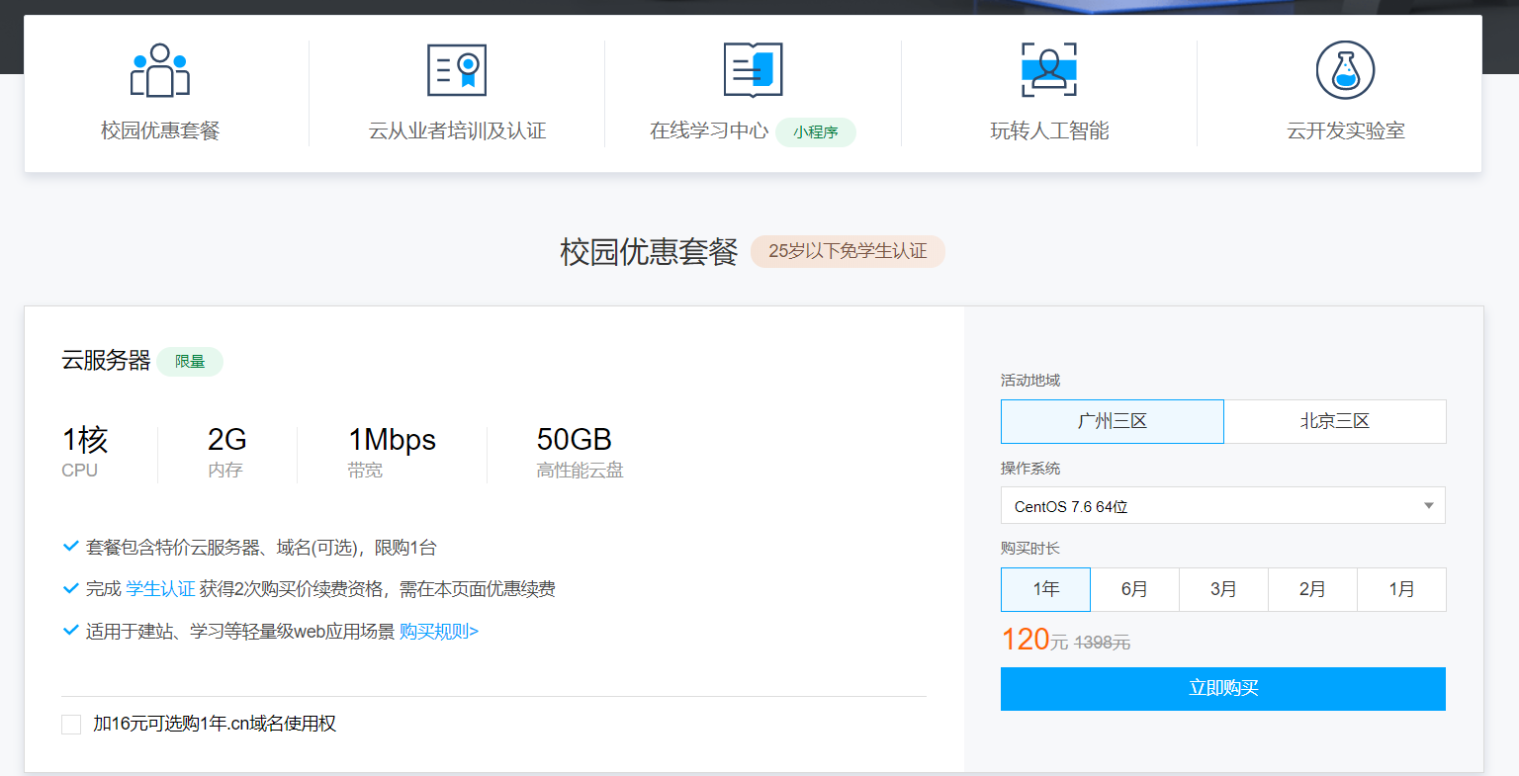Click the 活动地域 label
Viewport: 1519px width, 776px height.
coord(1030,381)
